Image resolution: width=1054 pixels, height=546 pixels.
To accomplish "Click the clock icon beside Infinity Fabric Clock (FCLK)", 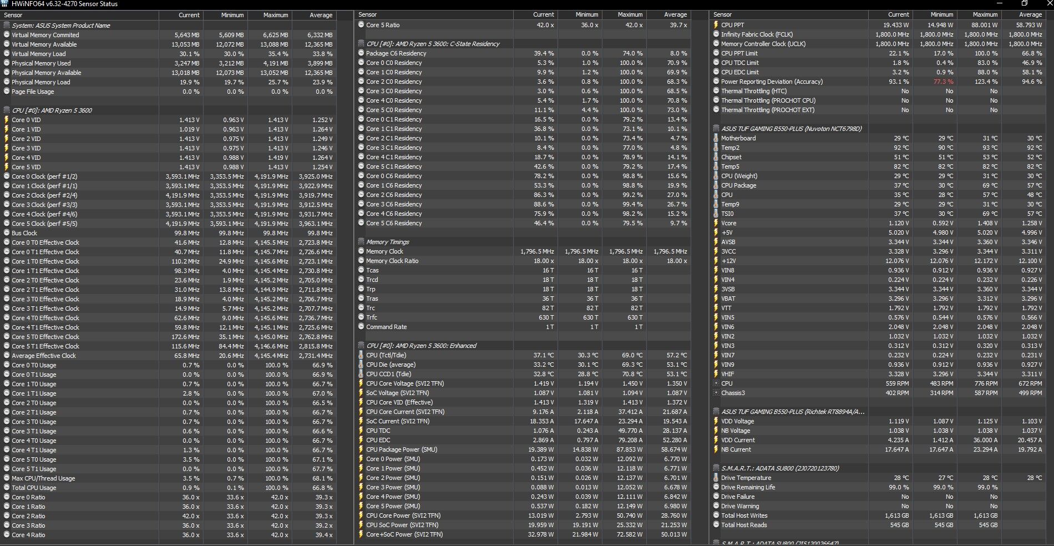I will coord(716,34).
